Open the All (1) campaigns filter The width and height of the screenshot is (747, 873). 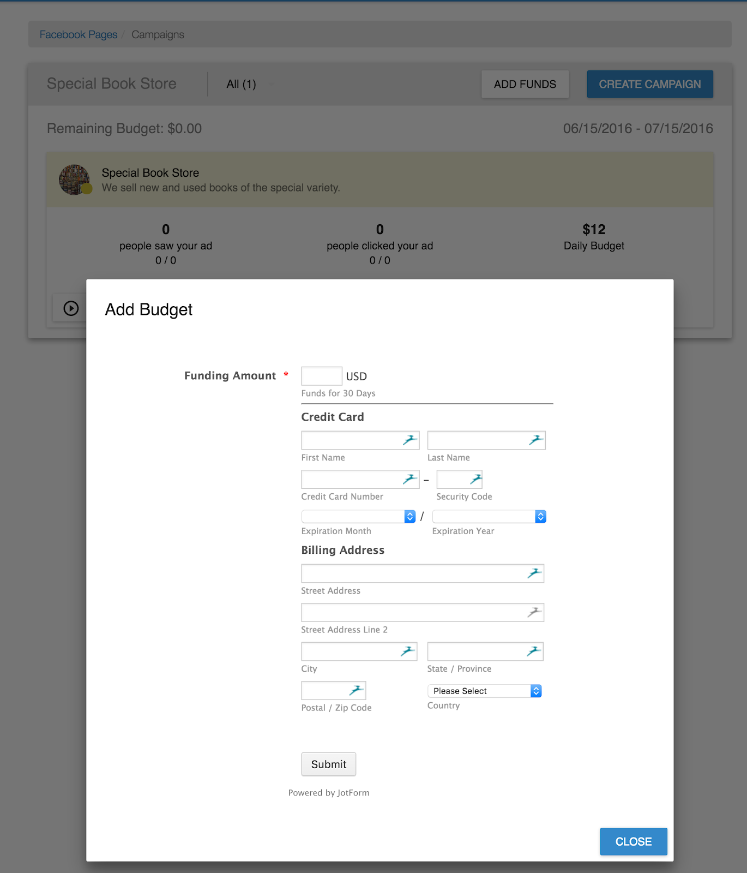tap(249, 84)
